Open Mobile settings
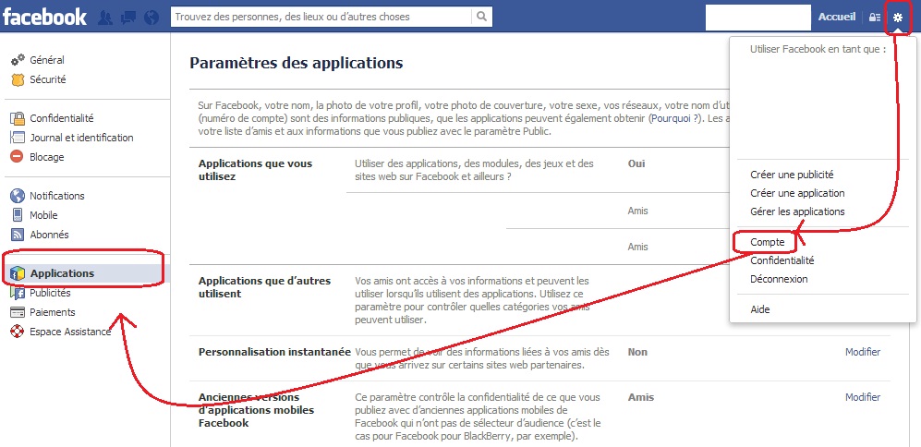This screenshot has width=921, height=447. point(43,215)
